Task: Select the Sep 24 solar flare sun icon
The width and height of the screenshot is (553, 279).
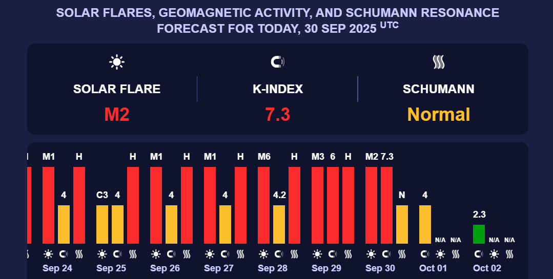Action: tap(48, 254)
